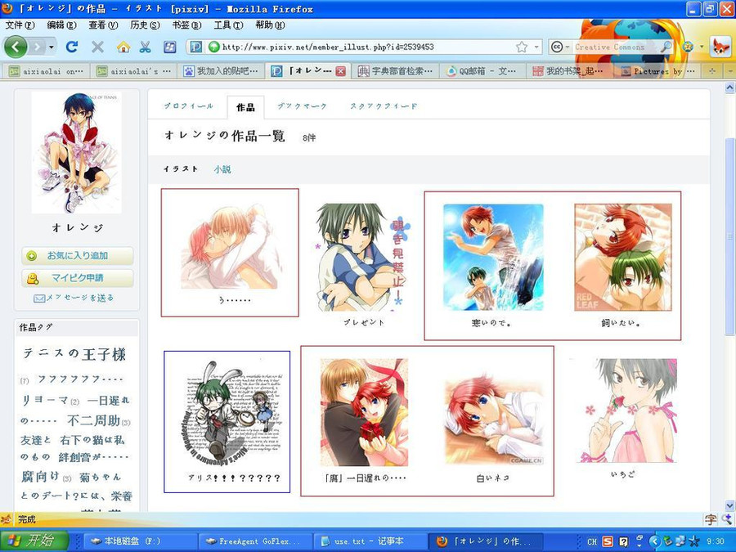Open the list-all-tabs dropdown
The height and width of the screenshot is (552, 736).
click(730, 71)
